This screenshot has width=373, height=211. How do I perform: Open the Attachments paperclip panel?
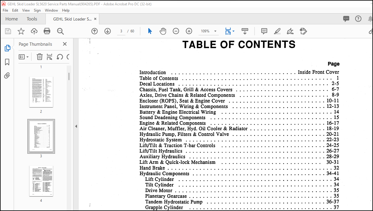click(7, 76)
